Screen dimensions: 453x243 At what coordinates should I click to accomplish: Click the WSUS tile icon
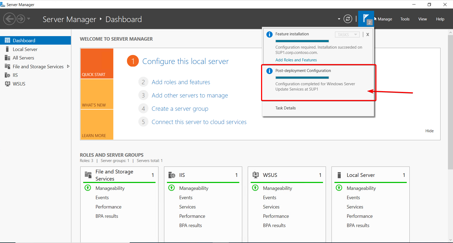click(x=255, y=175)
